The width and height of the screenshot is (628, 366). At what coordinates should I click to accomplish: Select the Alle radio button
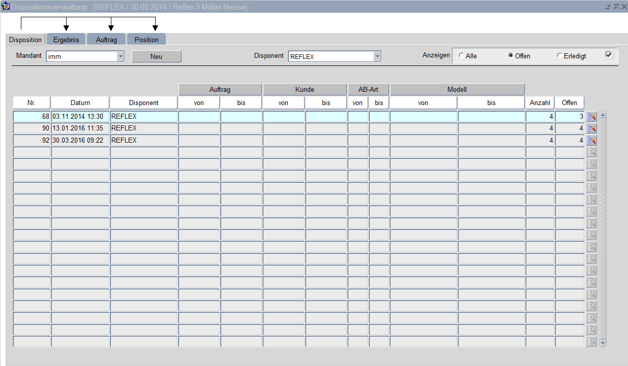click(x=461, y=56)
